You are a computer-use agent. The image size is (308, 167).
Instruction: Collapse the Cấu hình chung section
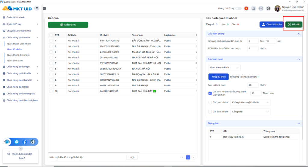click(298, 34)
